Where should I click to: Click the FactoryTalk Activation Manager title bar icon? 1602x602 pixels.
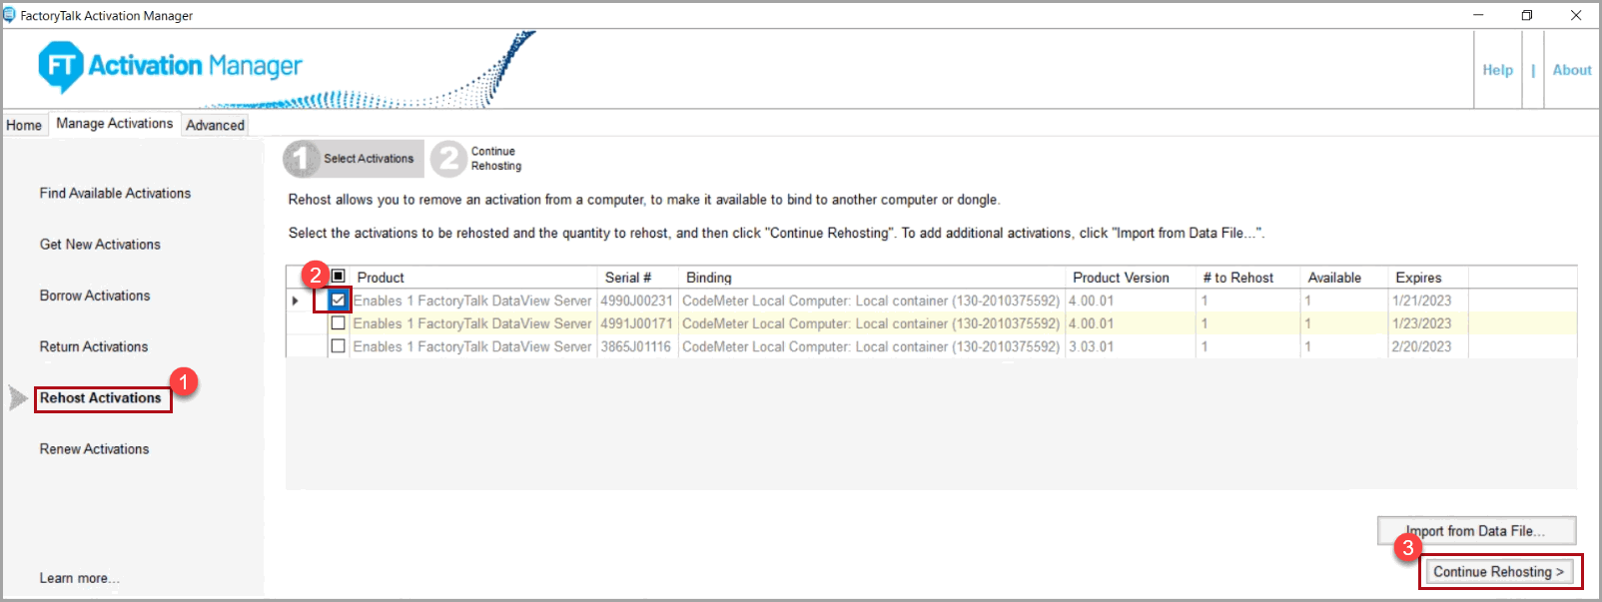[10, 15]
